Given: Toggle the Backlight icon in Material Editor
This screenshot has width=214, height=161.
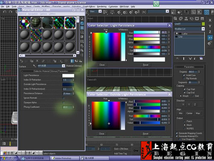Looking at the screenshot, I should (82, 23).
